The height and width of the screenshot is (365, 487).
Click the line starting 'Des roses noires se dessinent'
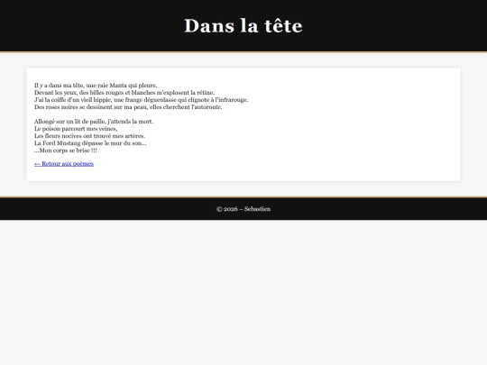pos(128,106)
